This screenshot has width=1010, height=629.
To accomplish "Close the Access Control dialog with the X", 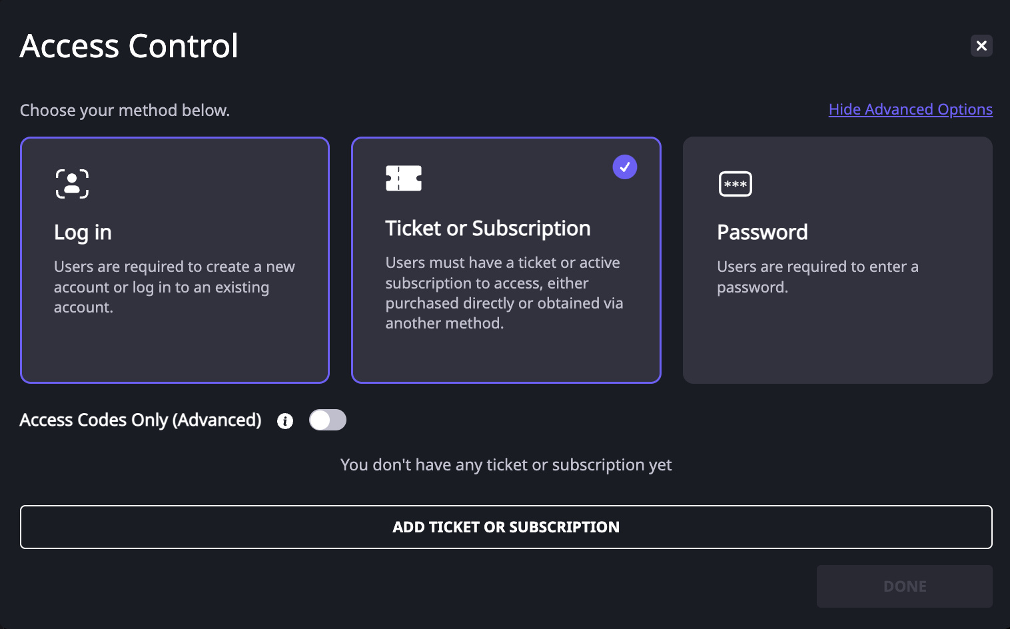I will pyautogui.click(x=981, y=46).
